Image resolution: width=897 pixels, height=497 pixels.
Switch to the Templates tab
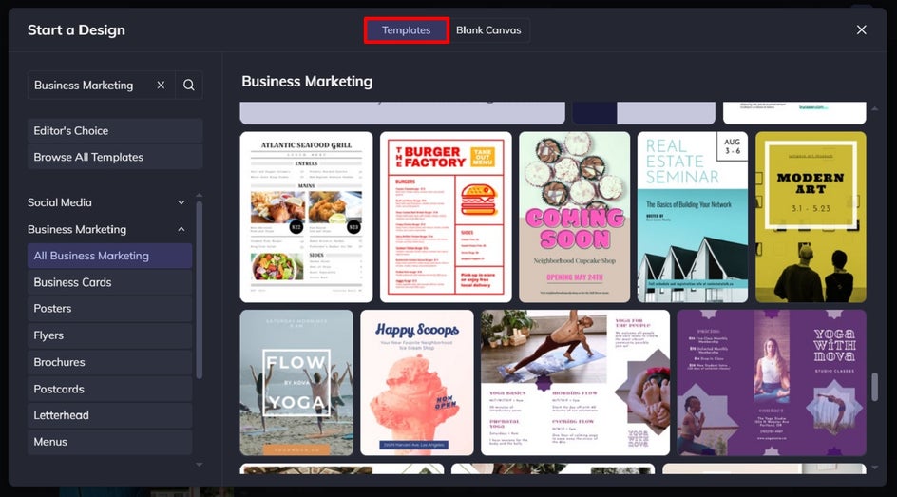tap(406, 30)
